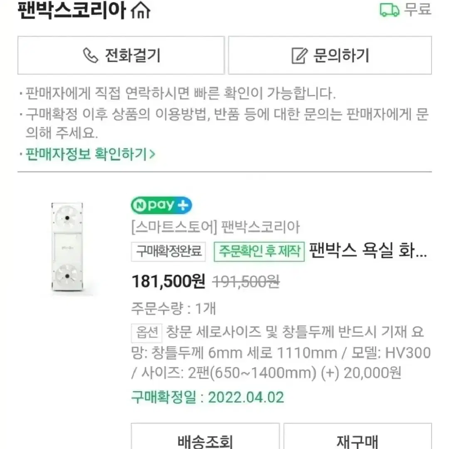Tap the 181,500원 price text
Screen dimensions: 449x449
tap(168, 281)
